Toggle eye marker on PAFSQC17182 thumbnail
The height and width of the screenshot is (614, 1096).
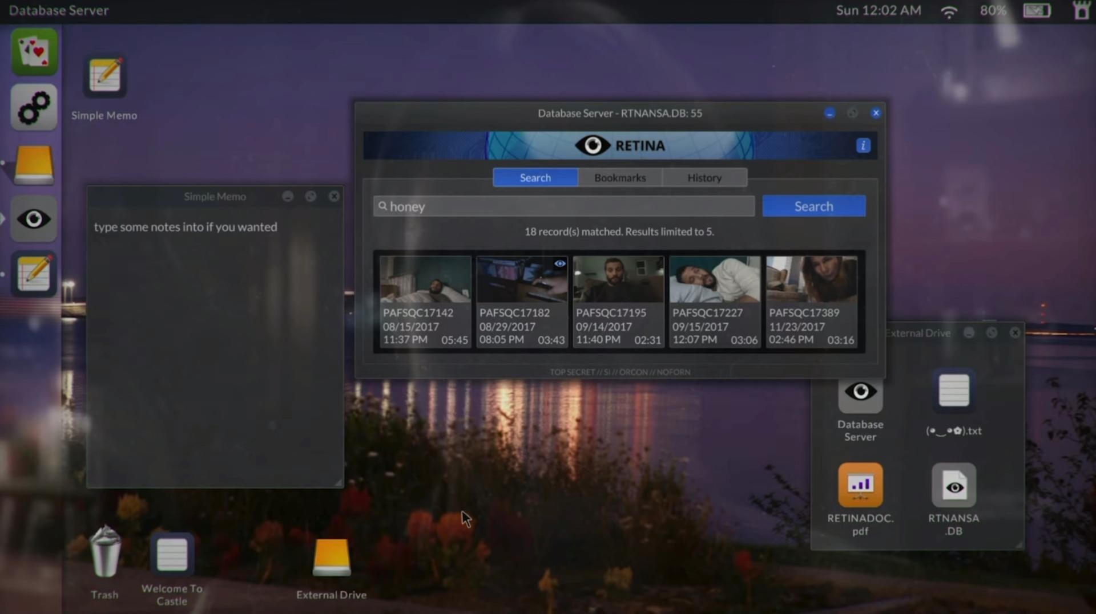(x=559, y=263)
